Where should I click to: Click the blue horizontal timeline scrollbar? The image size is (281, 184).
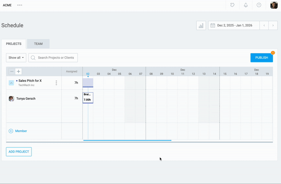pyautogui.click(x=127, y=140)
